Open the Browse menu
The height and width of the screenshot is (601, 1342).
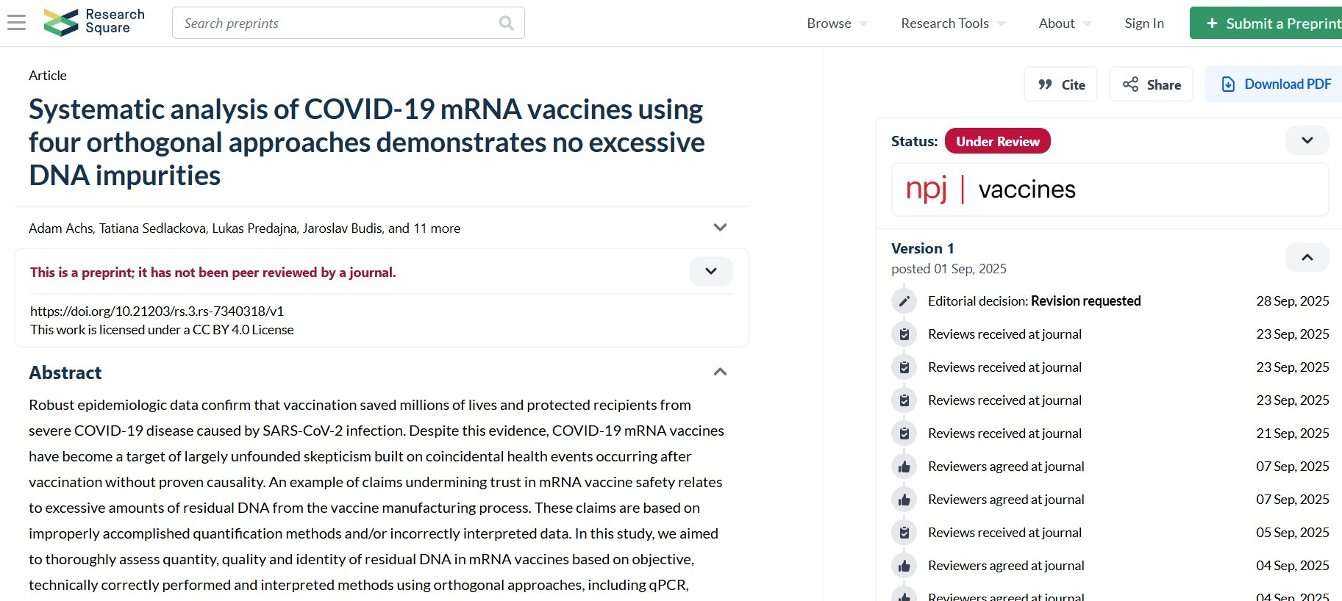coord(836,24)
